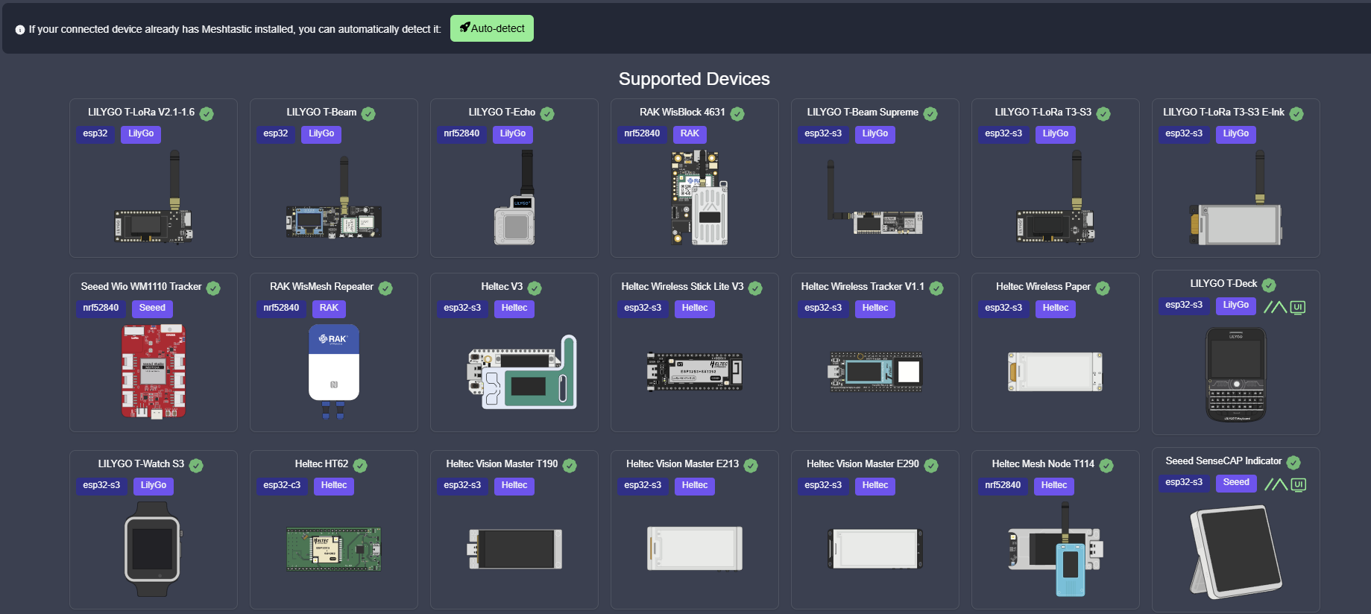Image resolution: width=1371 pixels, height=614 pixels.
Task: Choose the Heltec V3 board image
Action: pyautogui.click(x=522, y=372)
